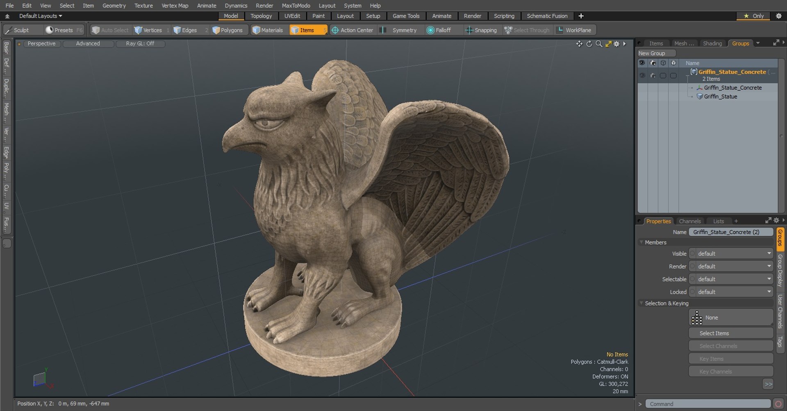Image resolution: width=787 pixels, height=411 pixels.
Task: Toggle render camera for Griffin_Statue_Concrete group
Action: [x=653, y=75]
